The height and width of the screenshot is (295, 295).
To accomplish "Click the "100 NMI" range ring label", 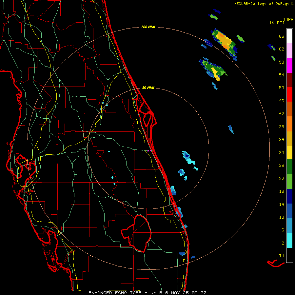I will click(148, 27).
